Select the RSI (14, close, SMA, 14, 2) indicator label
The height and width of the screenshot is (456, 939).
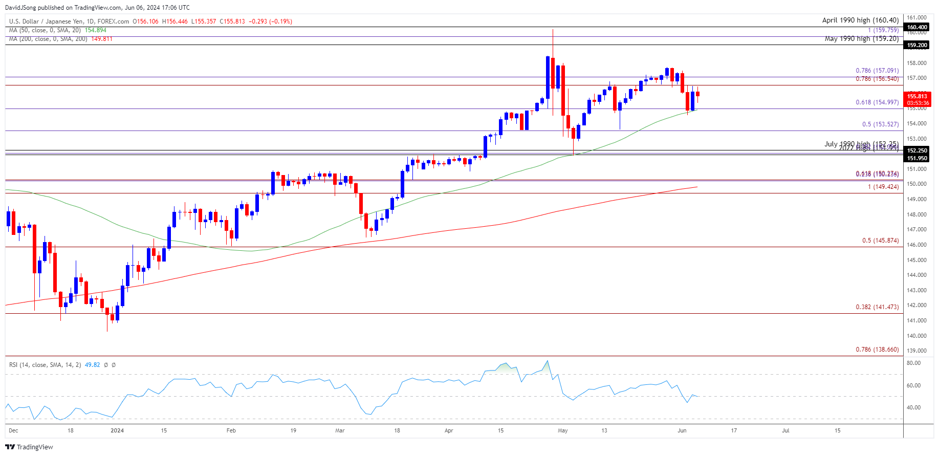coord(45,365)
